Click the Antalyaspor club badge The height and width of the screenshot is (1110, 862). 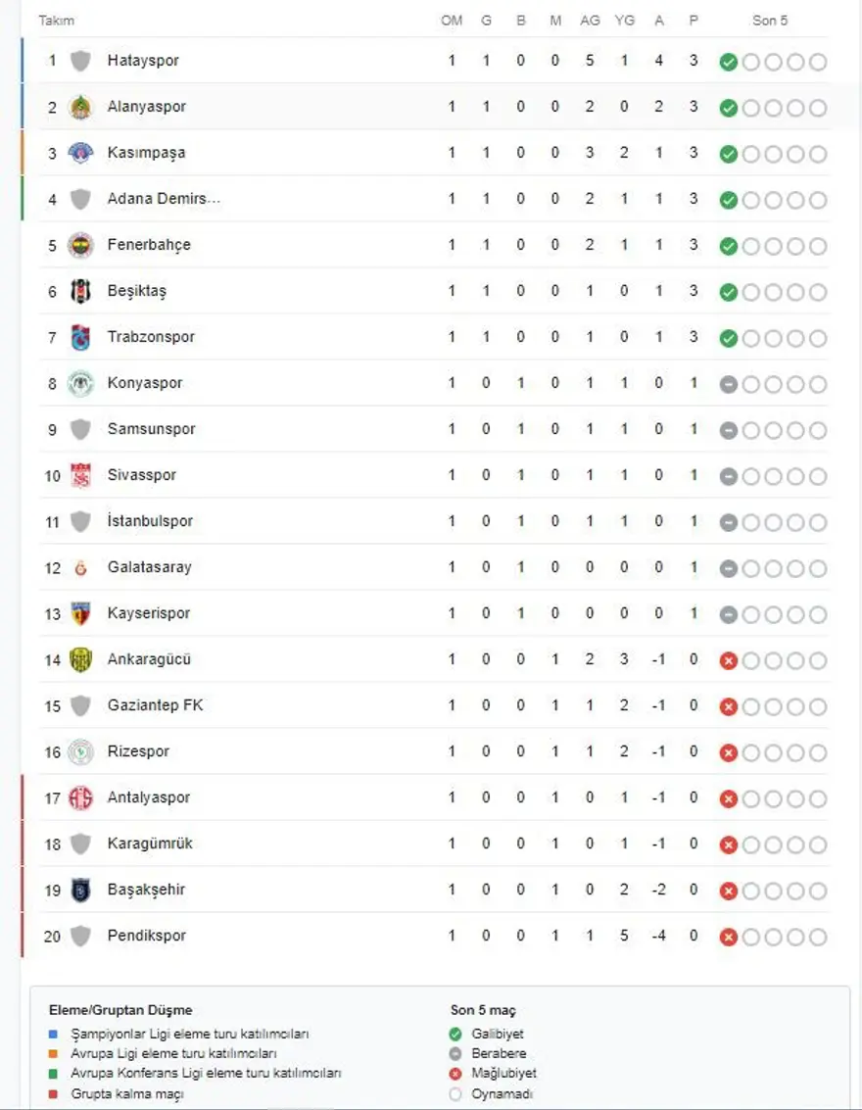[x=80, y=797]
